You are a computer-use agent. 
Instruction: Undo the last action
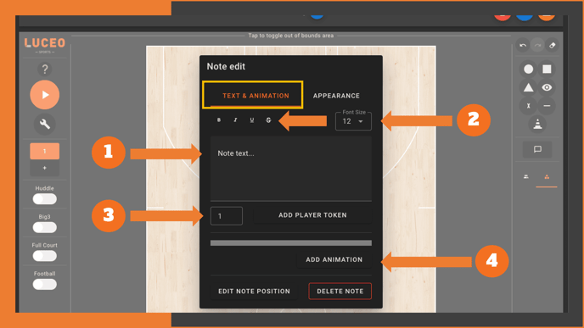click(523, 46)
